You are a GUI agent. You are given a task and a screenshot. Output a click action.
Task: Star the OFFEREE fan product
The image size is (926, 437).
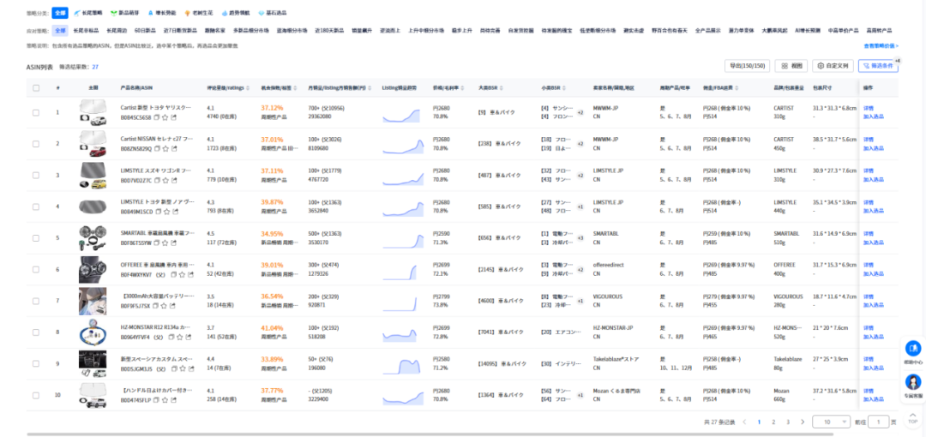pyautogui.click(x=182, y=274)
